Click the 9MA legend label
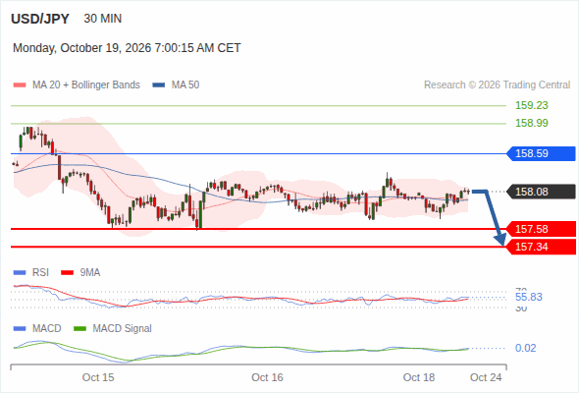 (x=90, y=273)
